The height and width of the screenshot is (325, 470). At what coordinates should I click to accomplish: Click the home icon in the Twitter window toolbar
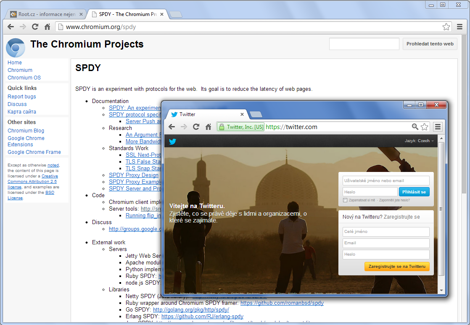208,127
